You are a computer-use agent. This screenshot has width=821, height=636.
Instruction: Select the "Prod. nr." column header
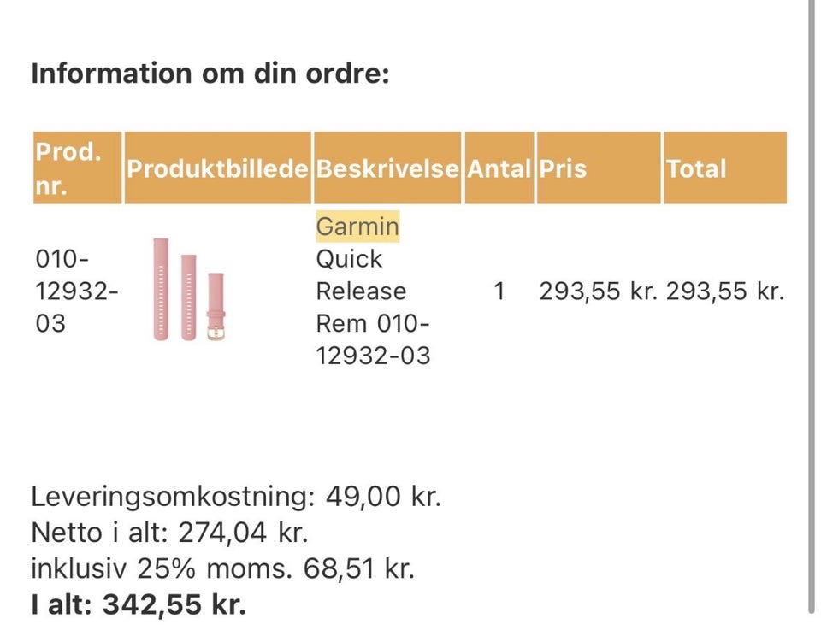pos(68,168)
